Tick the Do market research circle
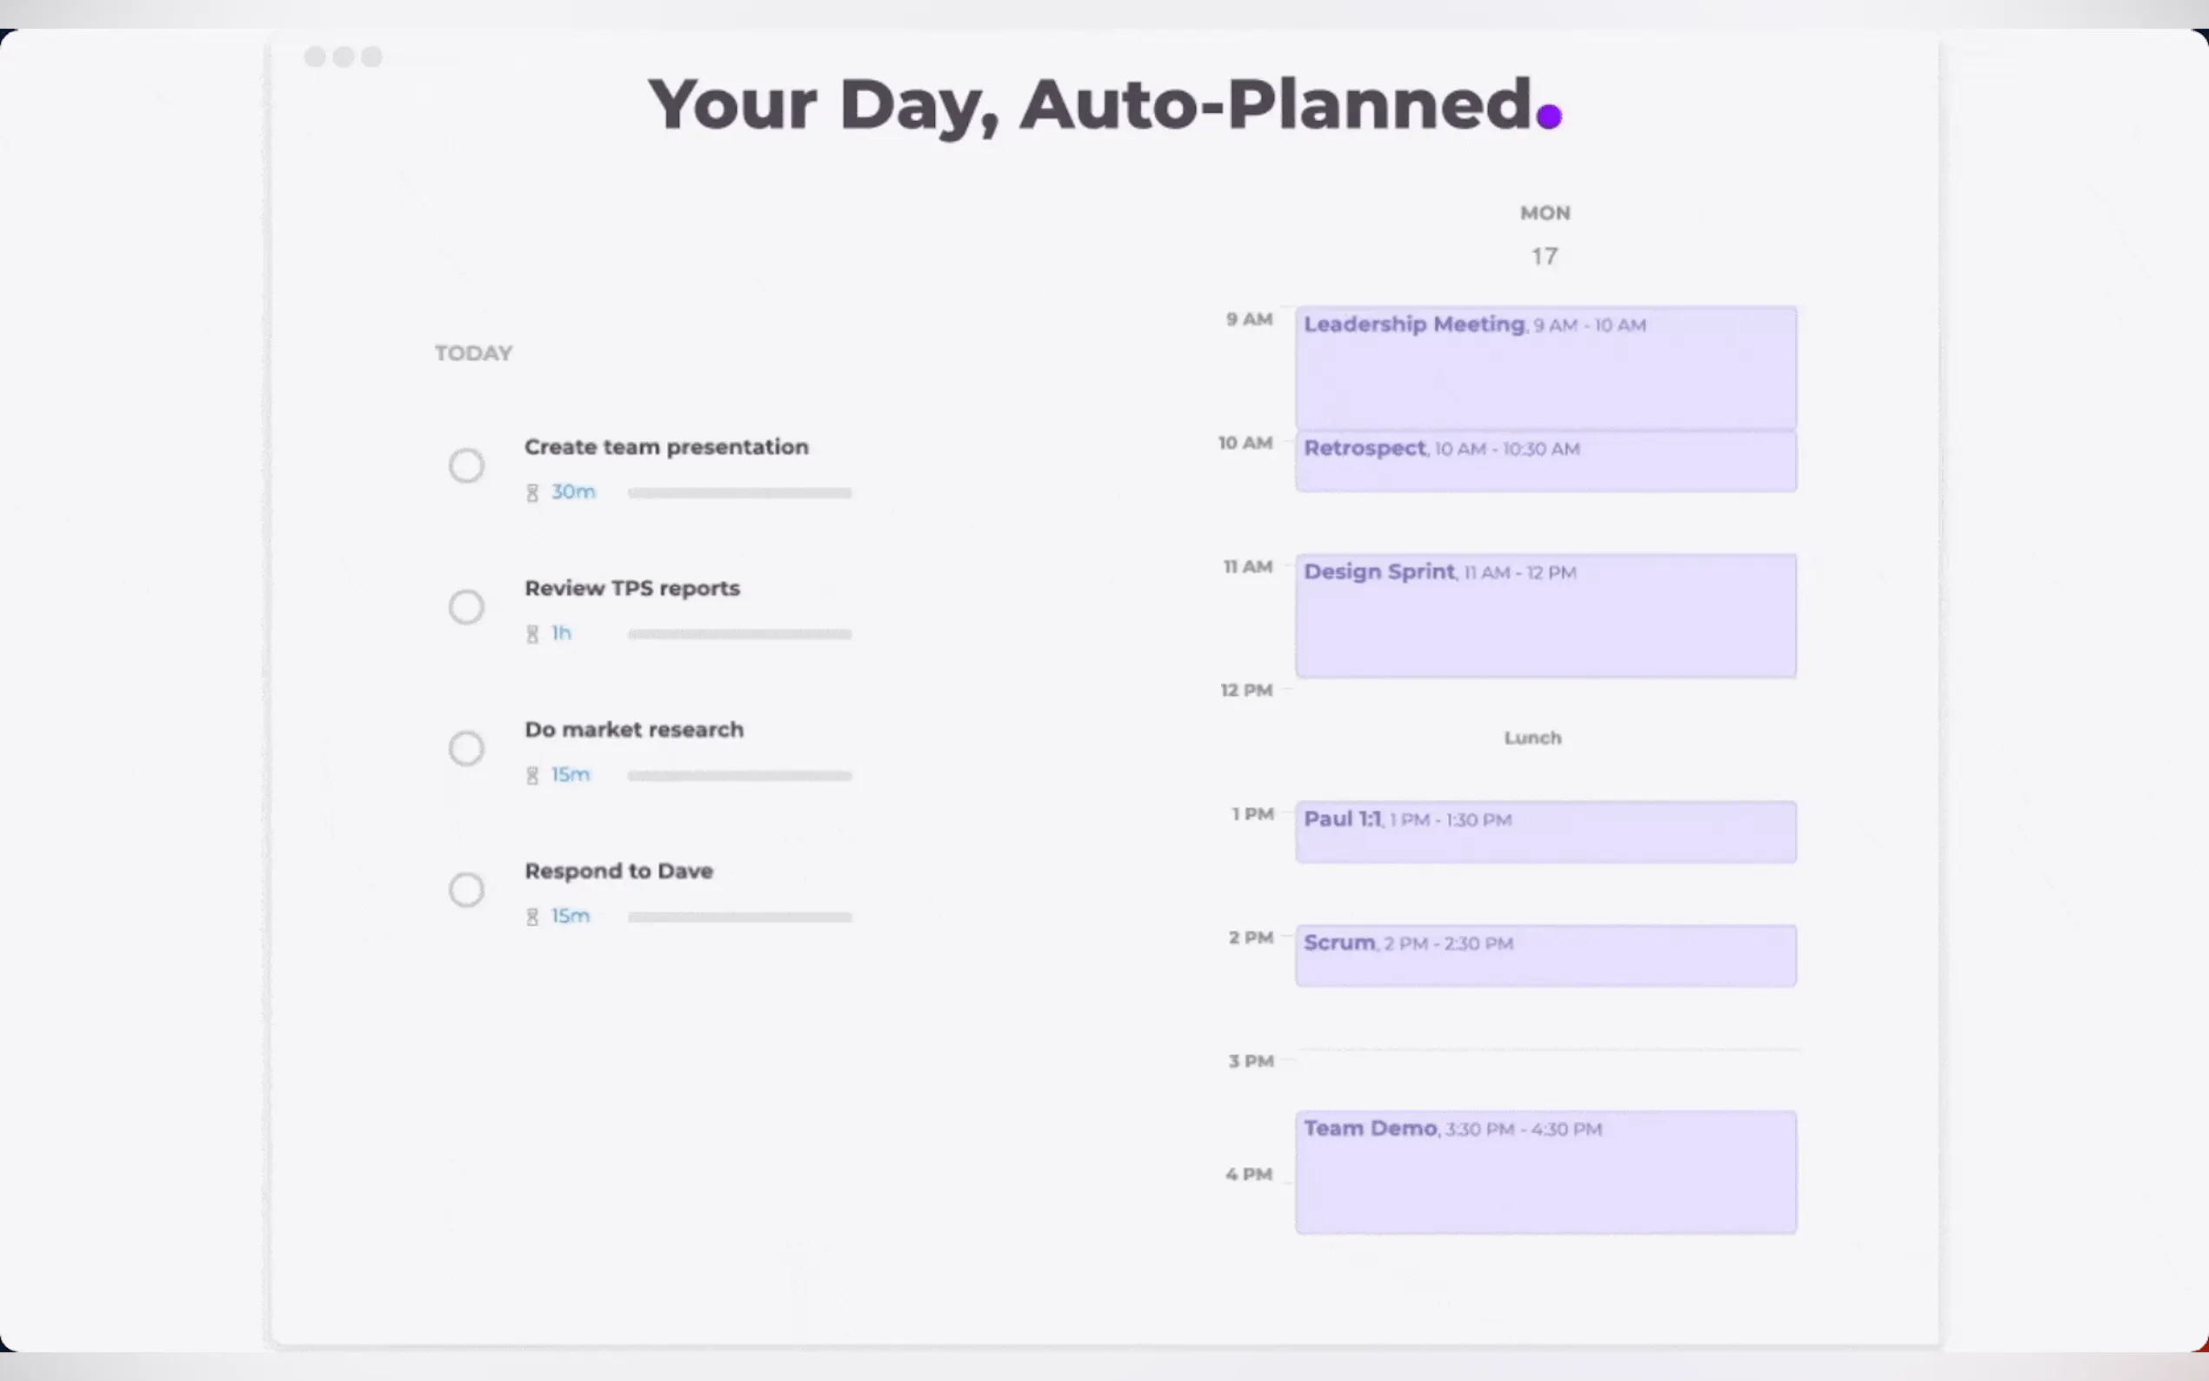This screenshot has width=2209, height=1381. [x=467, y=748]
